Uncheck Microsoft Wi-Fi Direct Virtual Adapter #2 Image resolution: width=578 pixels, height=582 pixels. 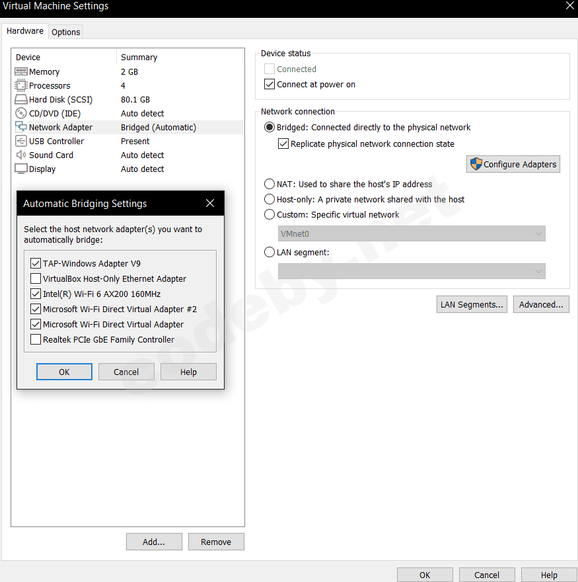[36, 310]
